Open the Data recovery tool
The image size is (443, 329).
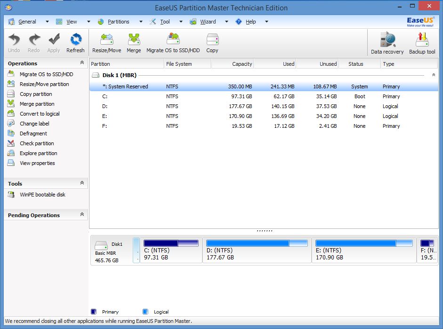[387, 42]
